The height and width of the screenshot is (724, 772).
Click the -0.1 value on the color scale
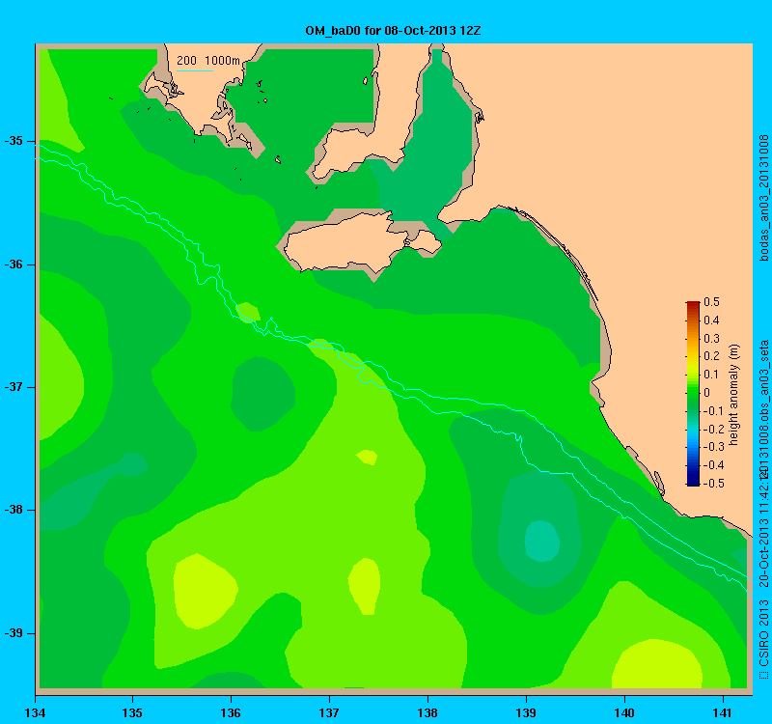pyautogui.click(x=713, y=411)
